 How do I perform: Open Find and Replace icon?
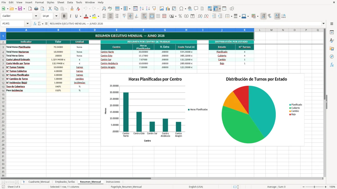click(x=104, y=9)
